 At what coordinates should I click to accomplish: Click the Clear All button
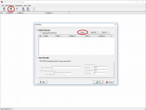pos(104,32)
